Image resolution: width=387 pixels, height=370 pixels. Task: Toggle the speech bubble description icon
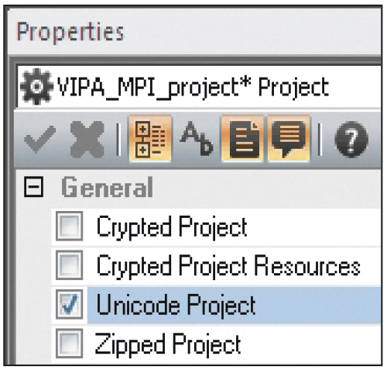click(289, 139)
